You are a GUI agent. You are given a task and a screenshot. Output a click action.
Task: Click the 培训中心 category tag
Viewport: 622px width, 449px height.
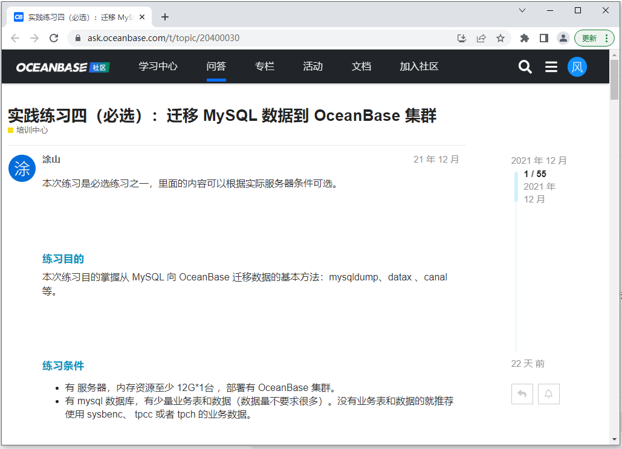(28, 130)
